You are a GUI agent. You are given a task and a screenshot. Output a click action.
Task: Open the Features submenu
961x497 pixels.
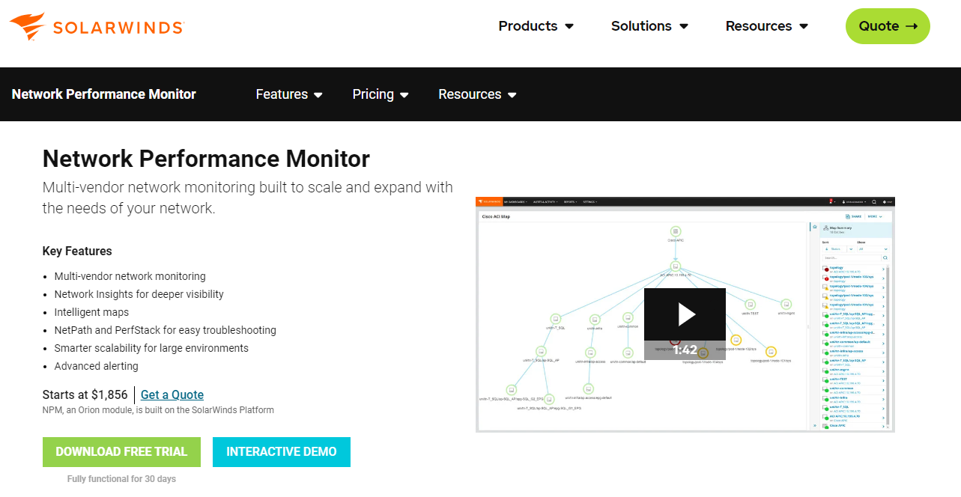289,94
